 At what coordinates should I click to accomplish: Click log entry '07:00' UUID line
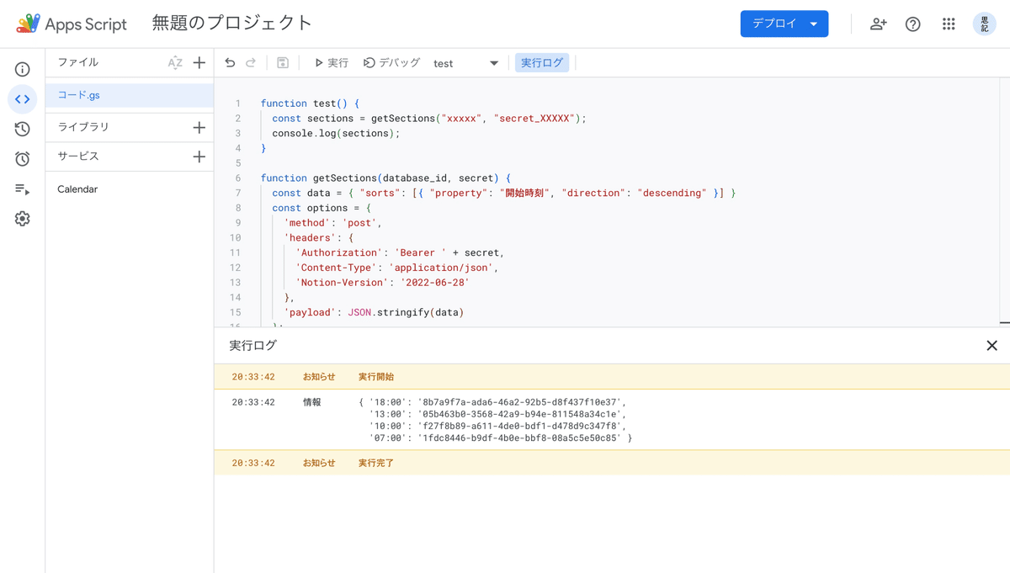(x=501, y=438)
